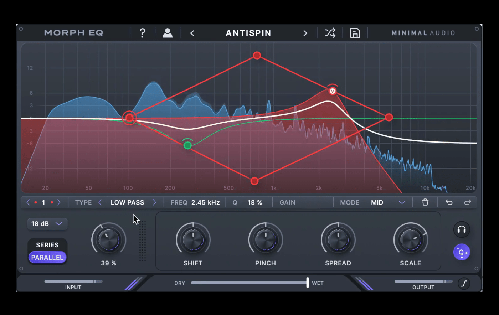Open the help question mark icon
Screen dimensions: 499x315
[143, 33]
